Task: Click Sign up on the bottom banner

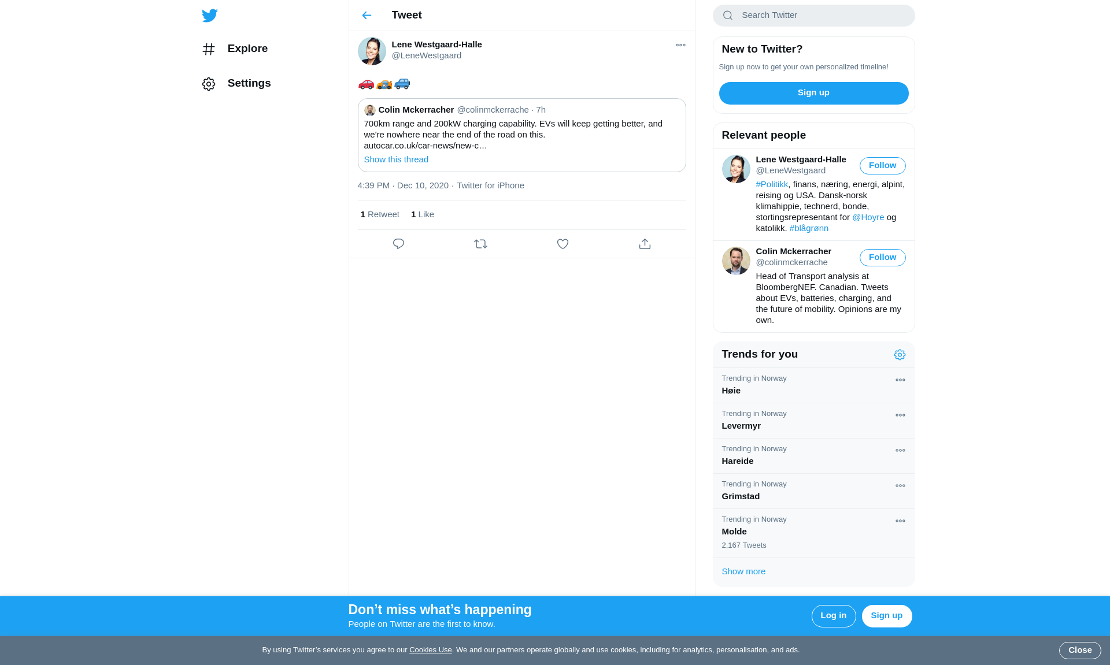Action: (x=886, y=616)
